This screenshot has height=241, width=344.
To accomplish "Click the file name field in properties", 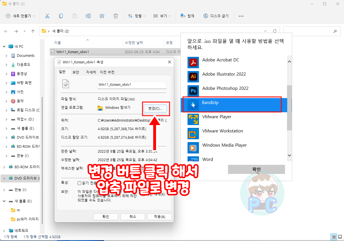I will point(132,85).
